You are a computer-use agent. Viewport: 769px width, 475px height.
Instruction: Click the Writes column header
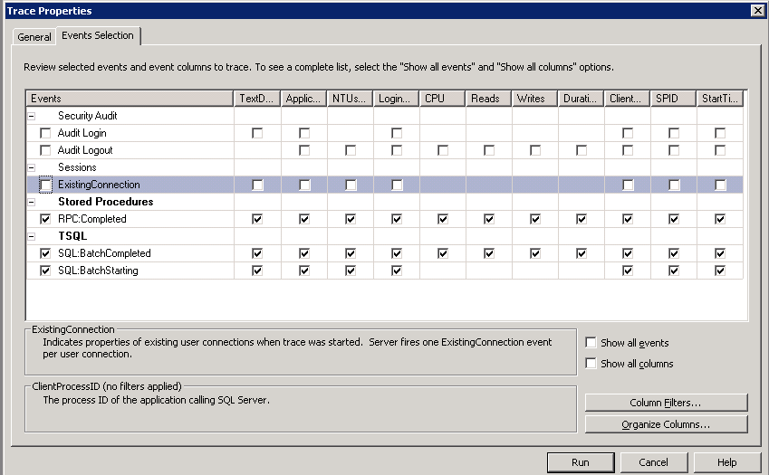click(x=534, y=99)
